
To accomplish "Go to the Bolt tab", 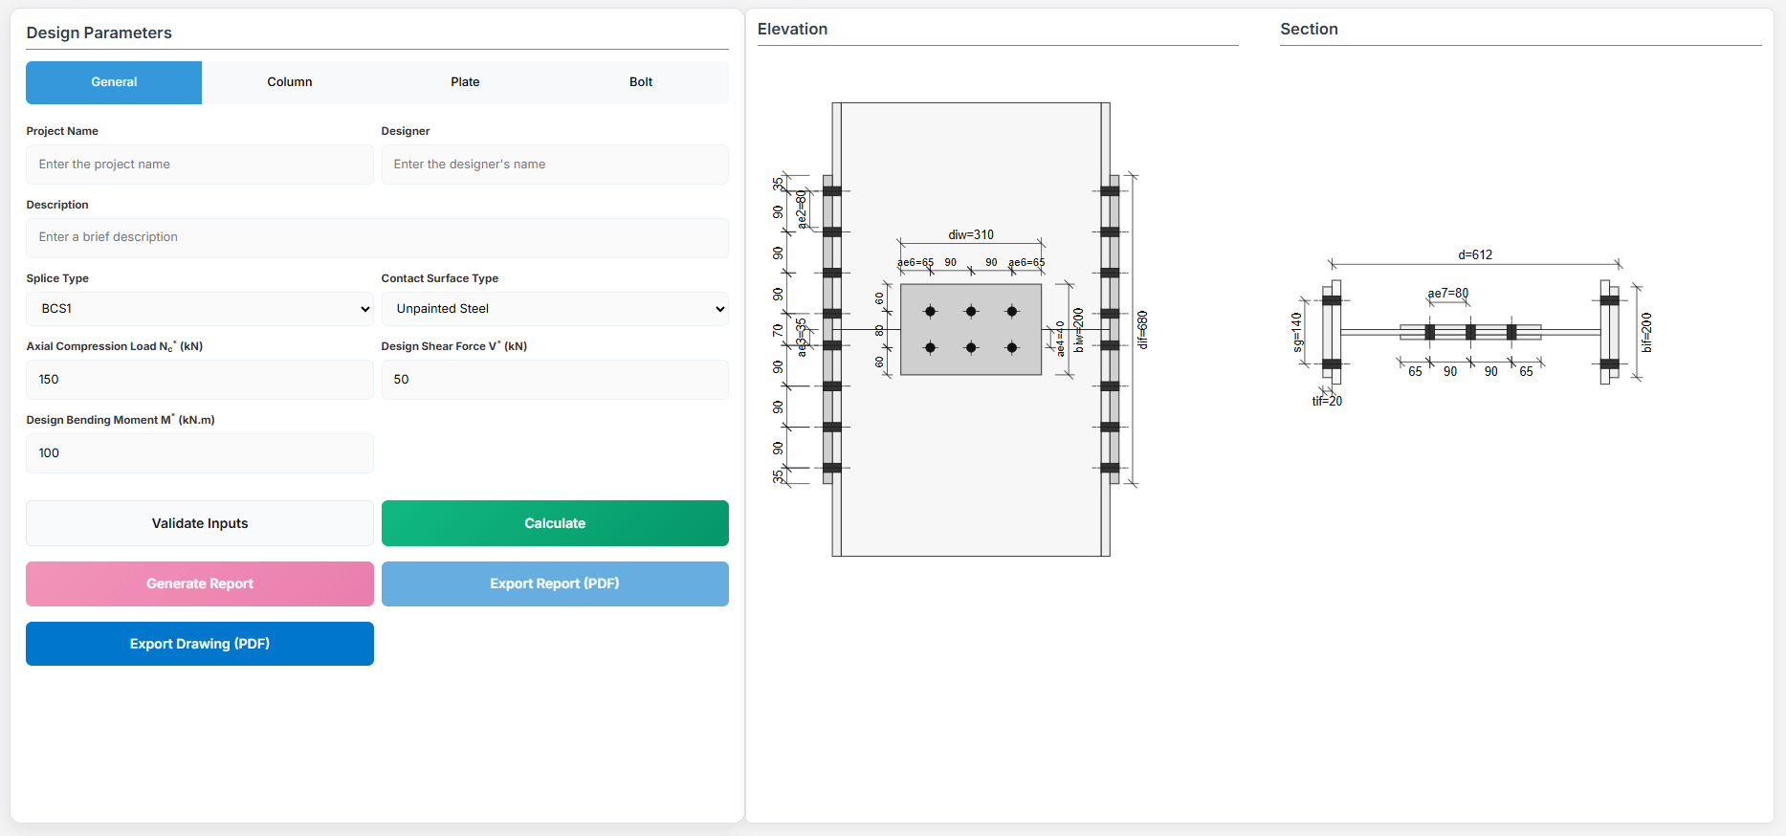I will 640,82.
